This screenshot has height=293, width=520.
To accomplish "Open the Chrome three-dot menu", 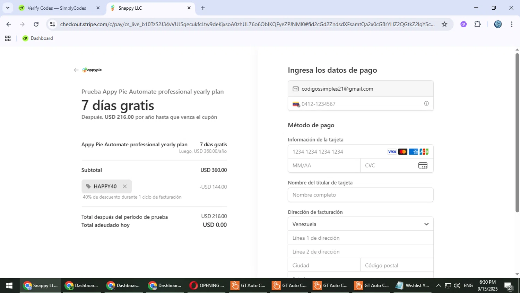I will click(x=512, y=24).
